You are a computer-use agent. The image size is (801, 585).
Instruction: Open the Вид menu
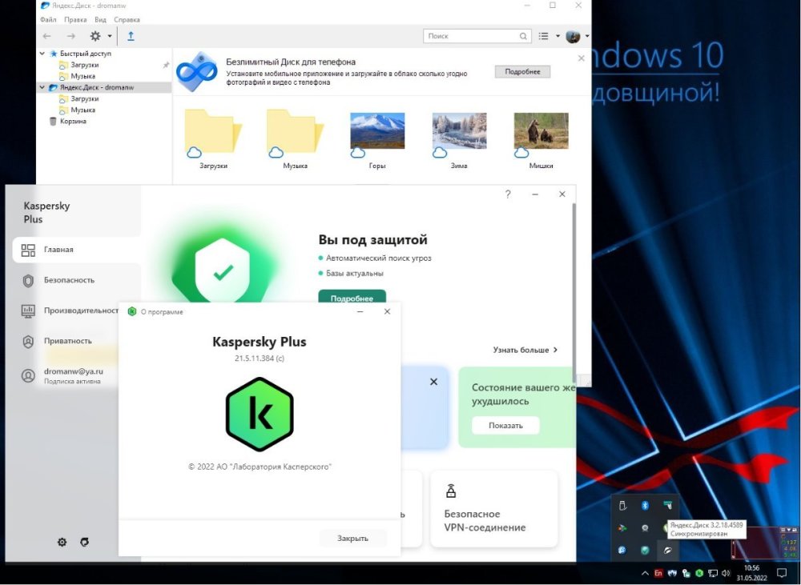(100, 19)
